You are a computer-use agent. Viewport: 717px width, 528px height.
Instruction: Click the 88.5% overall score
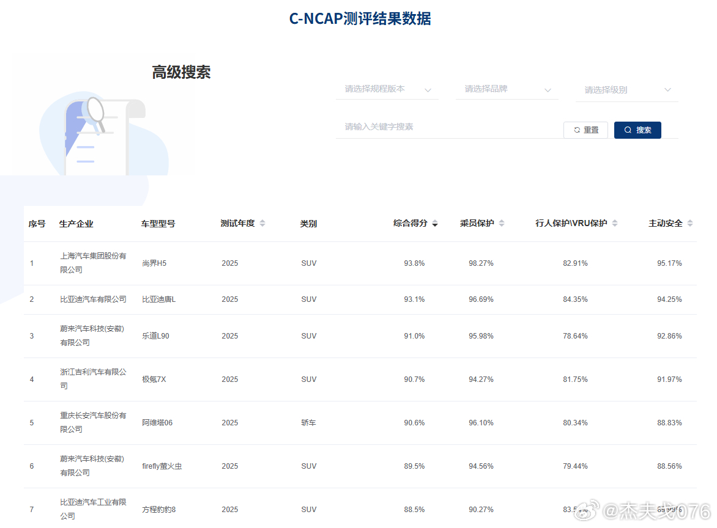point(414,510)
